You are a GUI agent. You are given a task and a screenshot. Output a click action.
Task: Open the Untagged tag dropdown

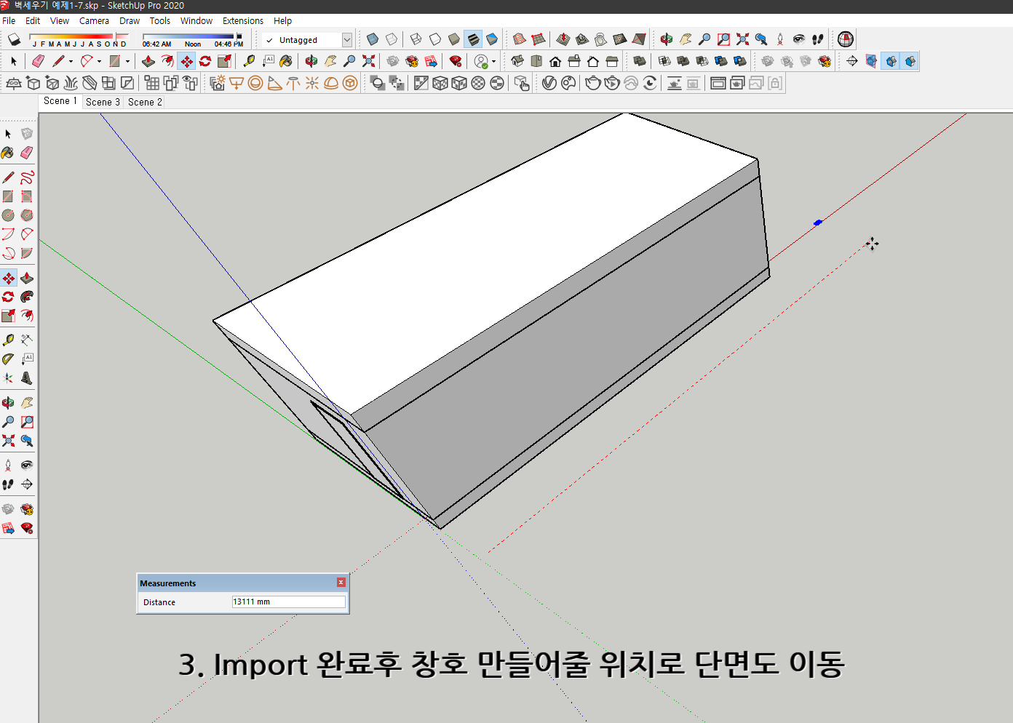click(347, 40)
